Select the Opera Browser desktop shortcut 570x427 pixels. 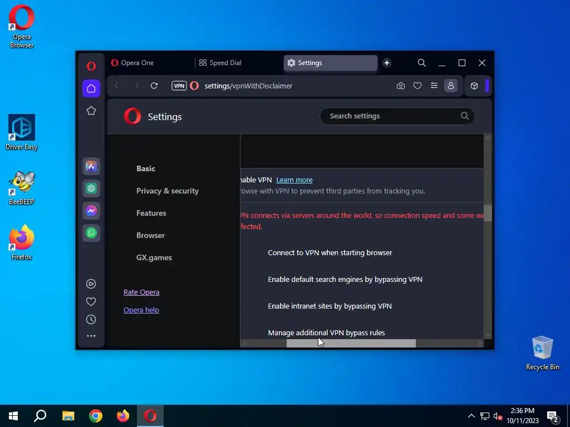click(x=22, y=26)
